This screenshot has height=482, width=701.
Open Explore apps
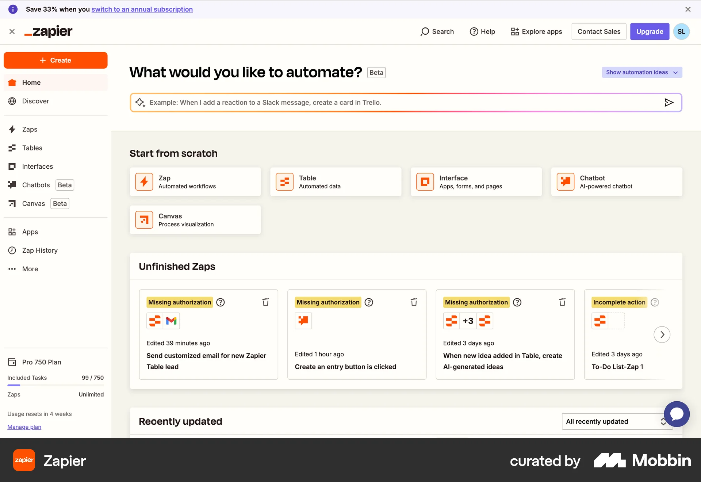pyautogui.click(x=536, y=31)
